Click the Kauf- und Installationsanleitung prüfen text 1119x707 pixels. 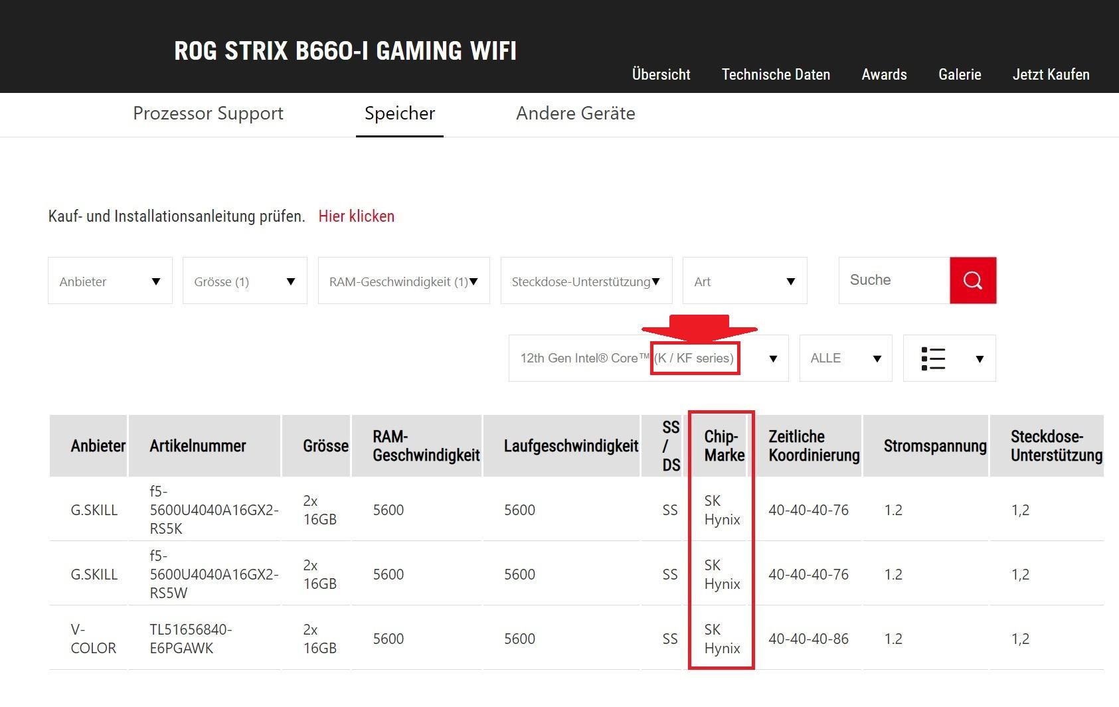(x=177, y=216)
